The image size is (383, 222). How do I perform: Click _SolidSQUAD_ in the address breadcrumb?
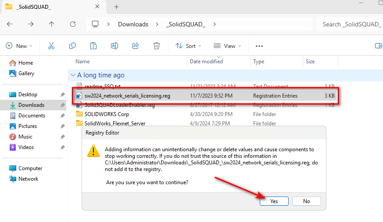[x=186, y=24]
